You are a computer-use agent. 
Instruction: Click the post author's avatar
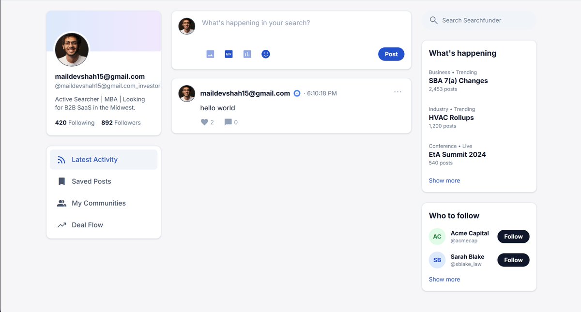point(187,93)
